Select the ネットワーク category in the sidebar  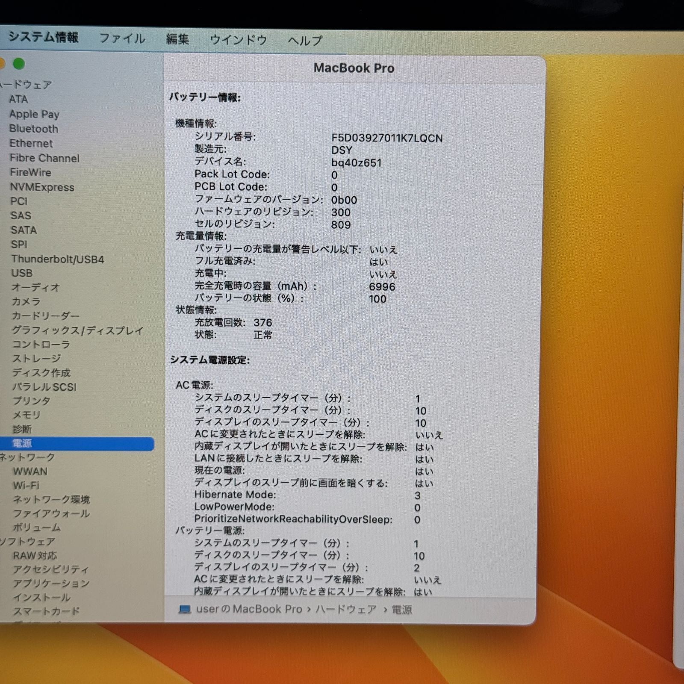[x=27, y=457]
